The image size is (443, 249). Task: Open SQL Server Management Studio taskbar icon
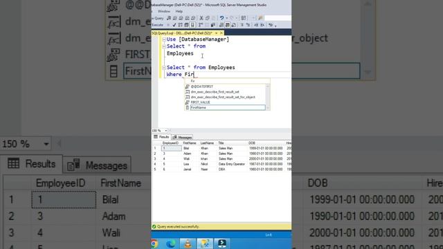(x=205, y=243)
